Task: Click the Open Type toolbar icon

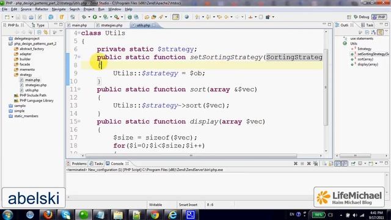Action: [147, 17]
